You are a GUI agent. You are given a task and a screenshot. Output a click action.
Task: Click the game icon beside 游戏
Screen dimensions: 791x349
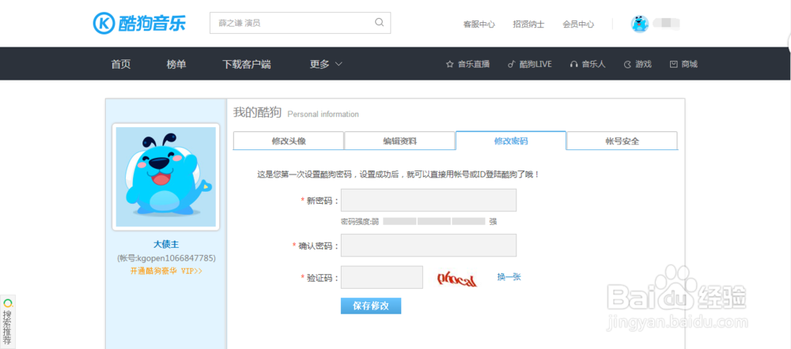coord(627,65)
